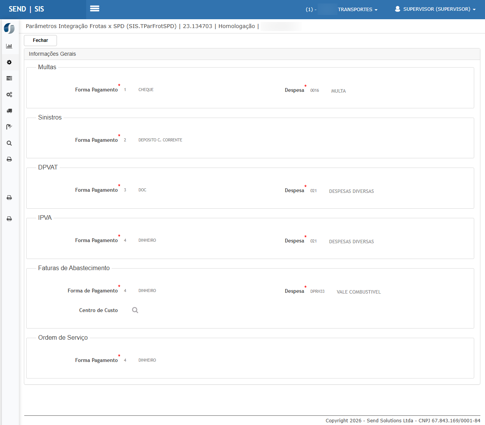Click the topmost printer icon in sidebar

pyautogui.click(x=9, y=159)
